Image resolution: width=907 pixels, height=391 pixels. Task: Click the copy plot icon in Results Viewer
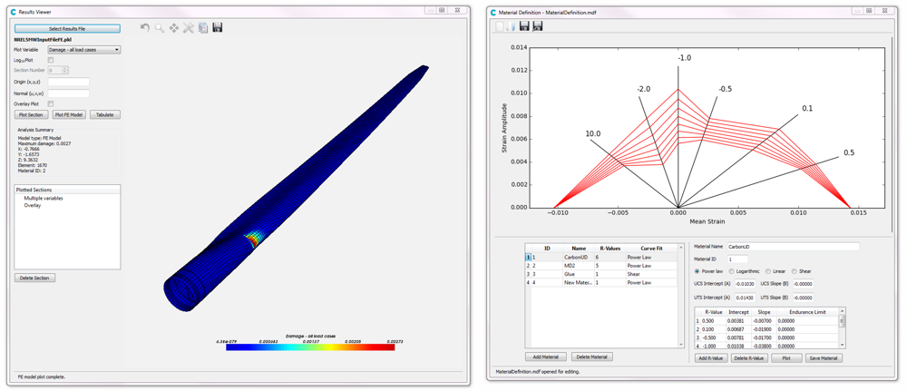(x=203, y=28)
